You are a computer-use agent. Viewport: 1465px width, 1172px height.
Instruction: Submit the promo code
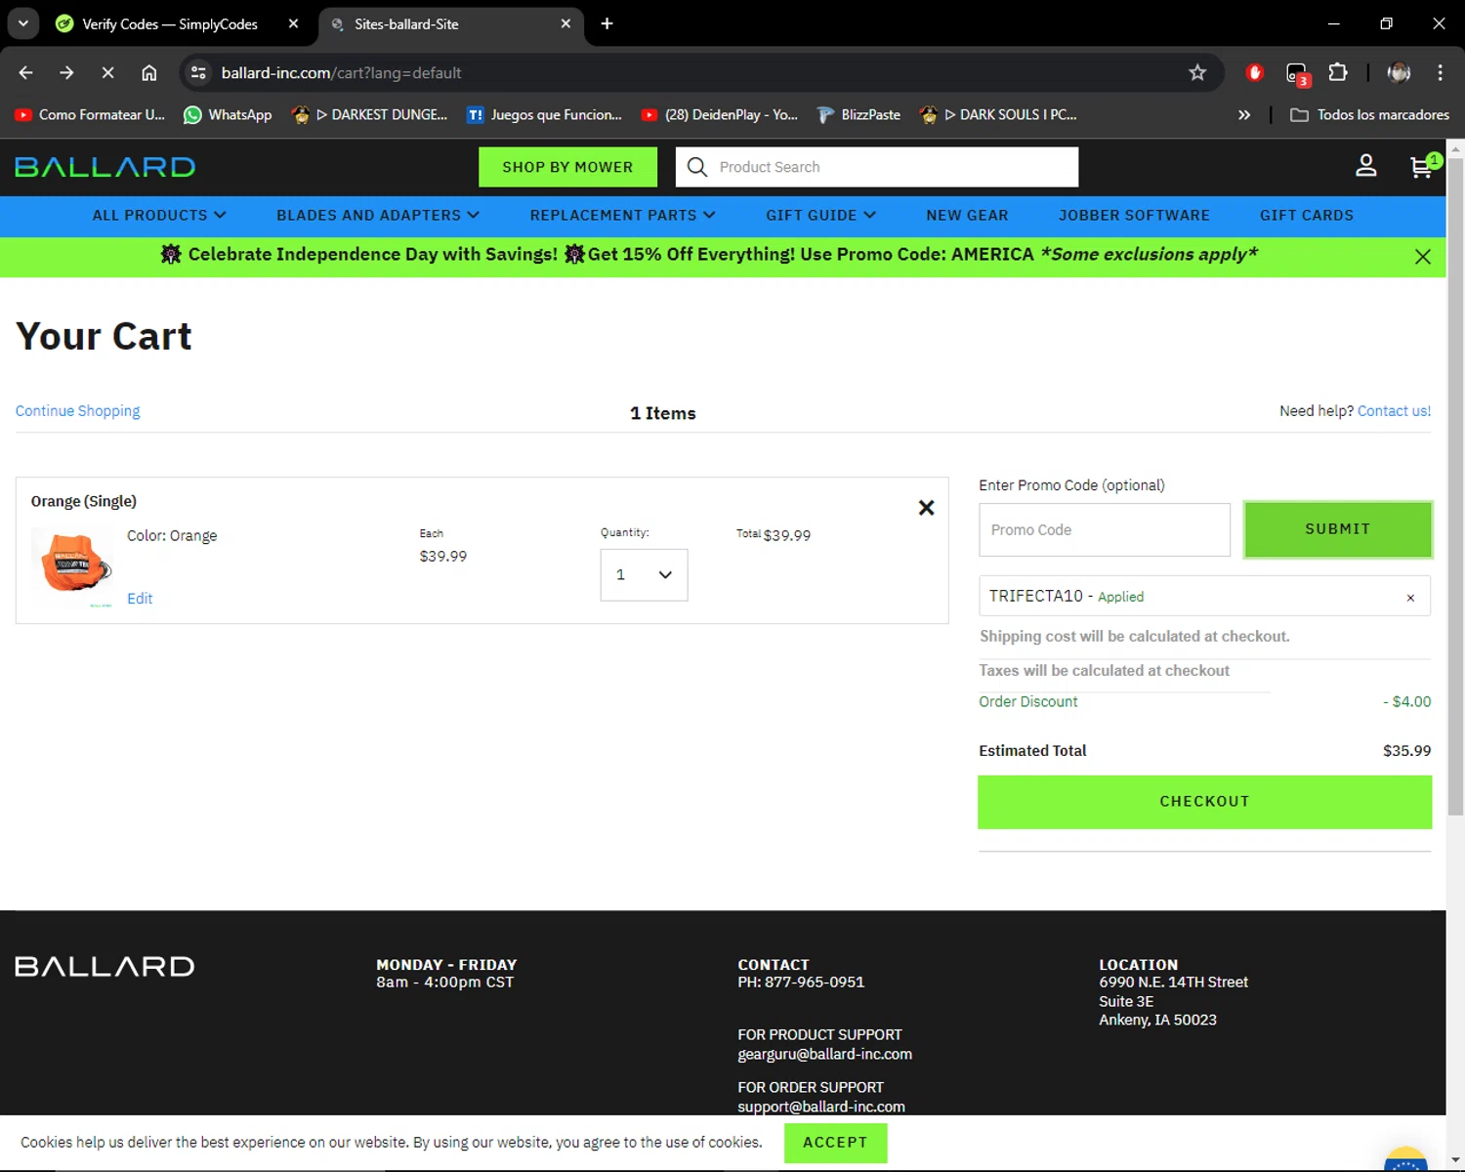click(x=1338, y=529)
